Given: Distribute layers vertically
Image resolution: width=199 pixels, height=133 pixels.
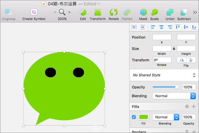Looking at the screenshot, I should 143,27.
